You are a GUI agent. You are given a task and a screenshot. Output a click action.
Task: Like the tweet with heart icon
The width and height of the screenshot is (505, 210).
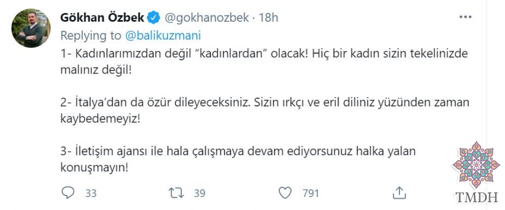pos(285,193)
